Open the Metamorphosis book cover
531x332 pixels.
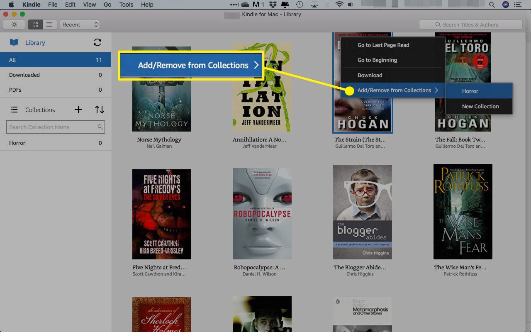[363, 314]
